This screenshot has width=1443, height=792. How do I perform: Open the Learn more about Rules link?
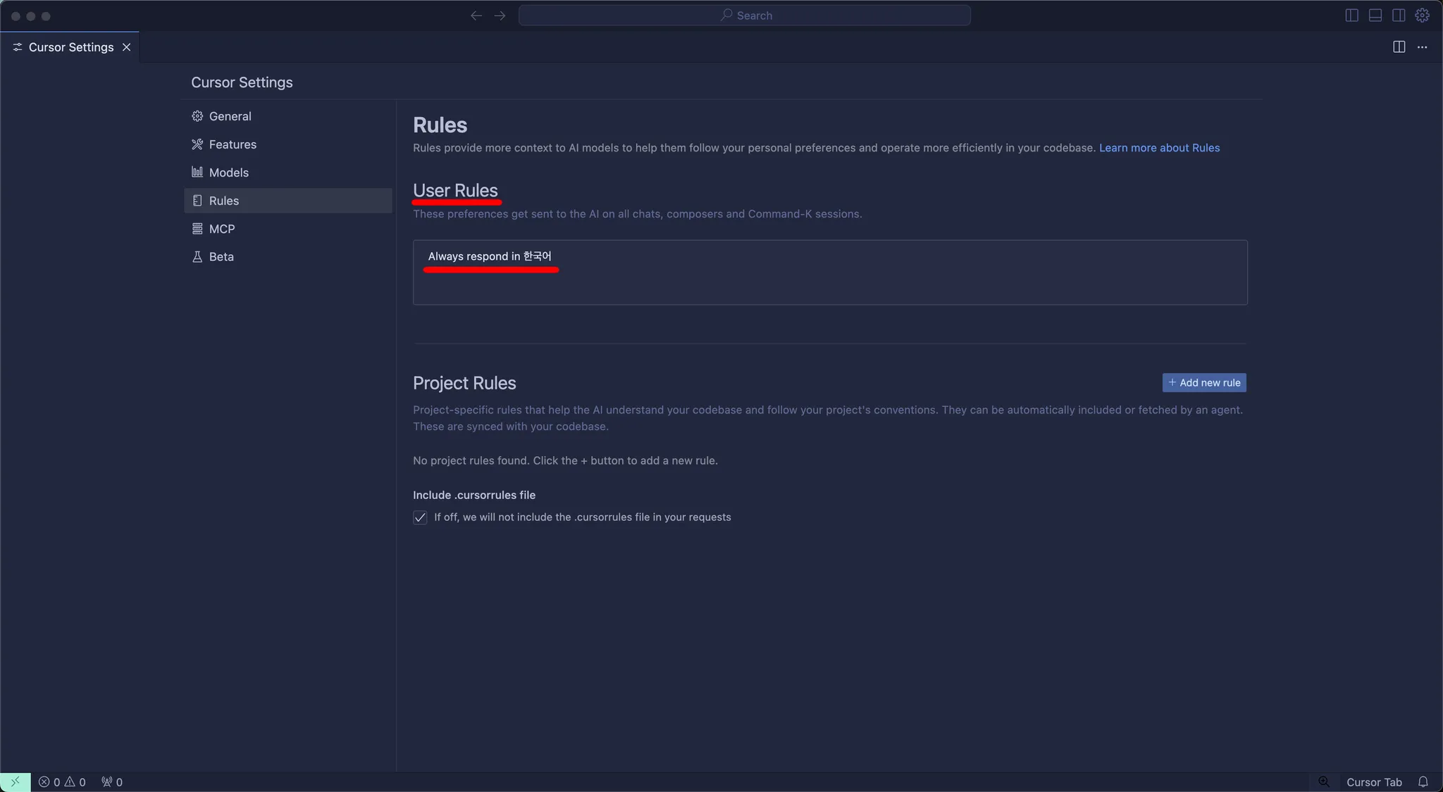1159,148
